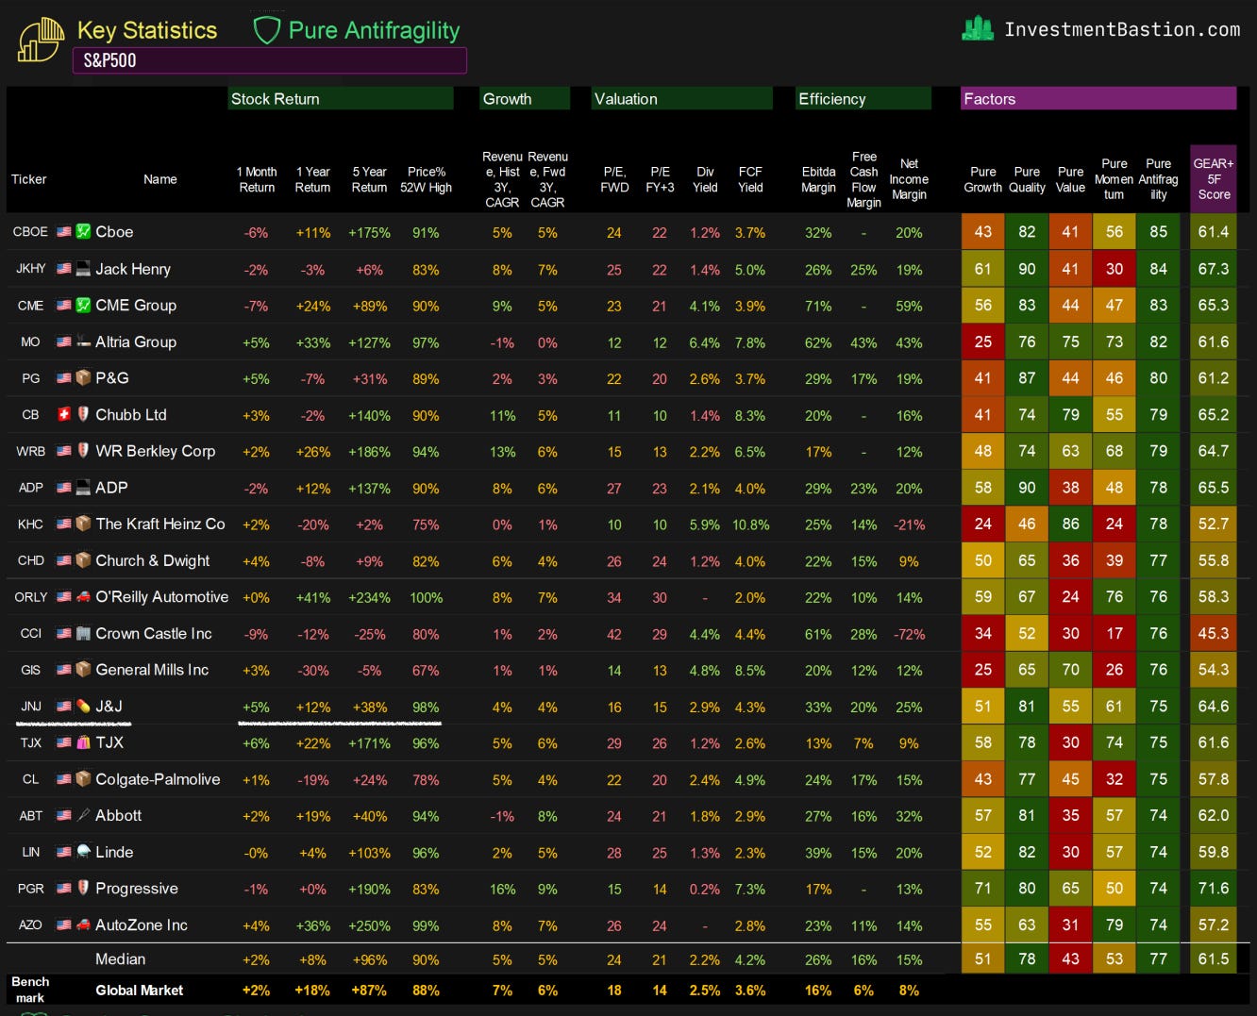Image resolution: width=1257 pixels, height=1016 pixels.
Task: Click the 1 Month Return column header
Action: click(x=257, y=179)
